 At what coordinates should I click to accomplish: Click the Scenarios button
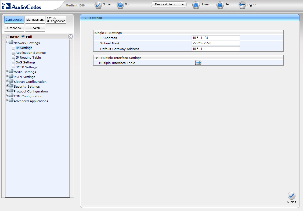pos(14,28)
